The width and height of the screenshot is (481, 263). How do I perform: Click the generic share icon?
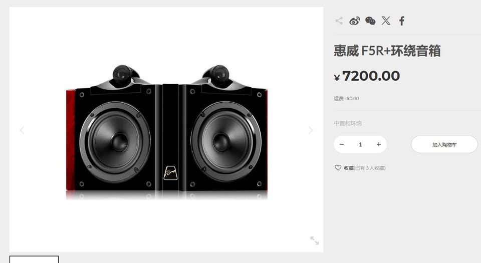pos(339,21)
